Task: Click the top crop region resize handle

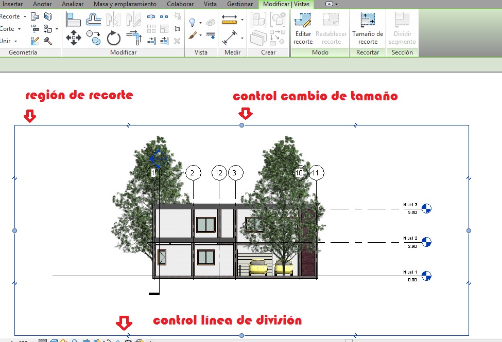Action: [x=242, y=125]
